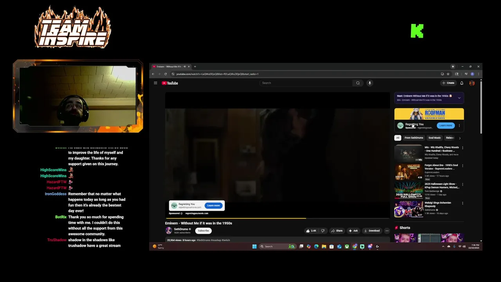Click IronGoddess username in chat overlay
The image size is (501, 282).
coord(56,194)
